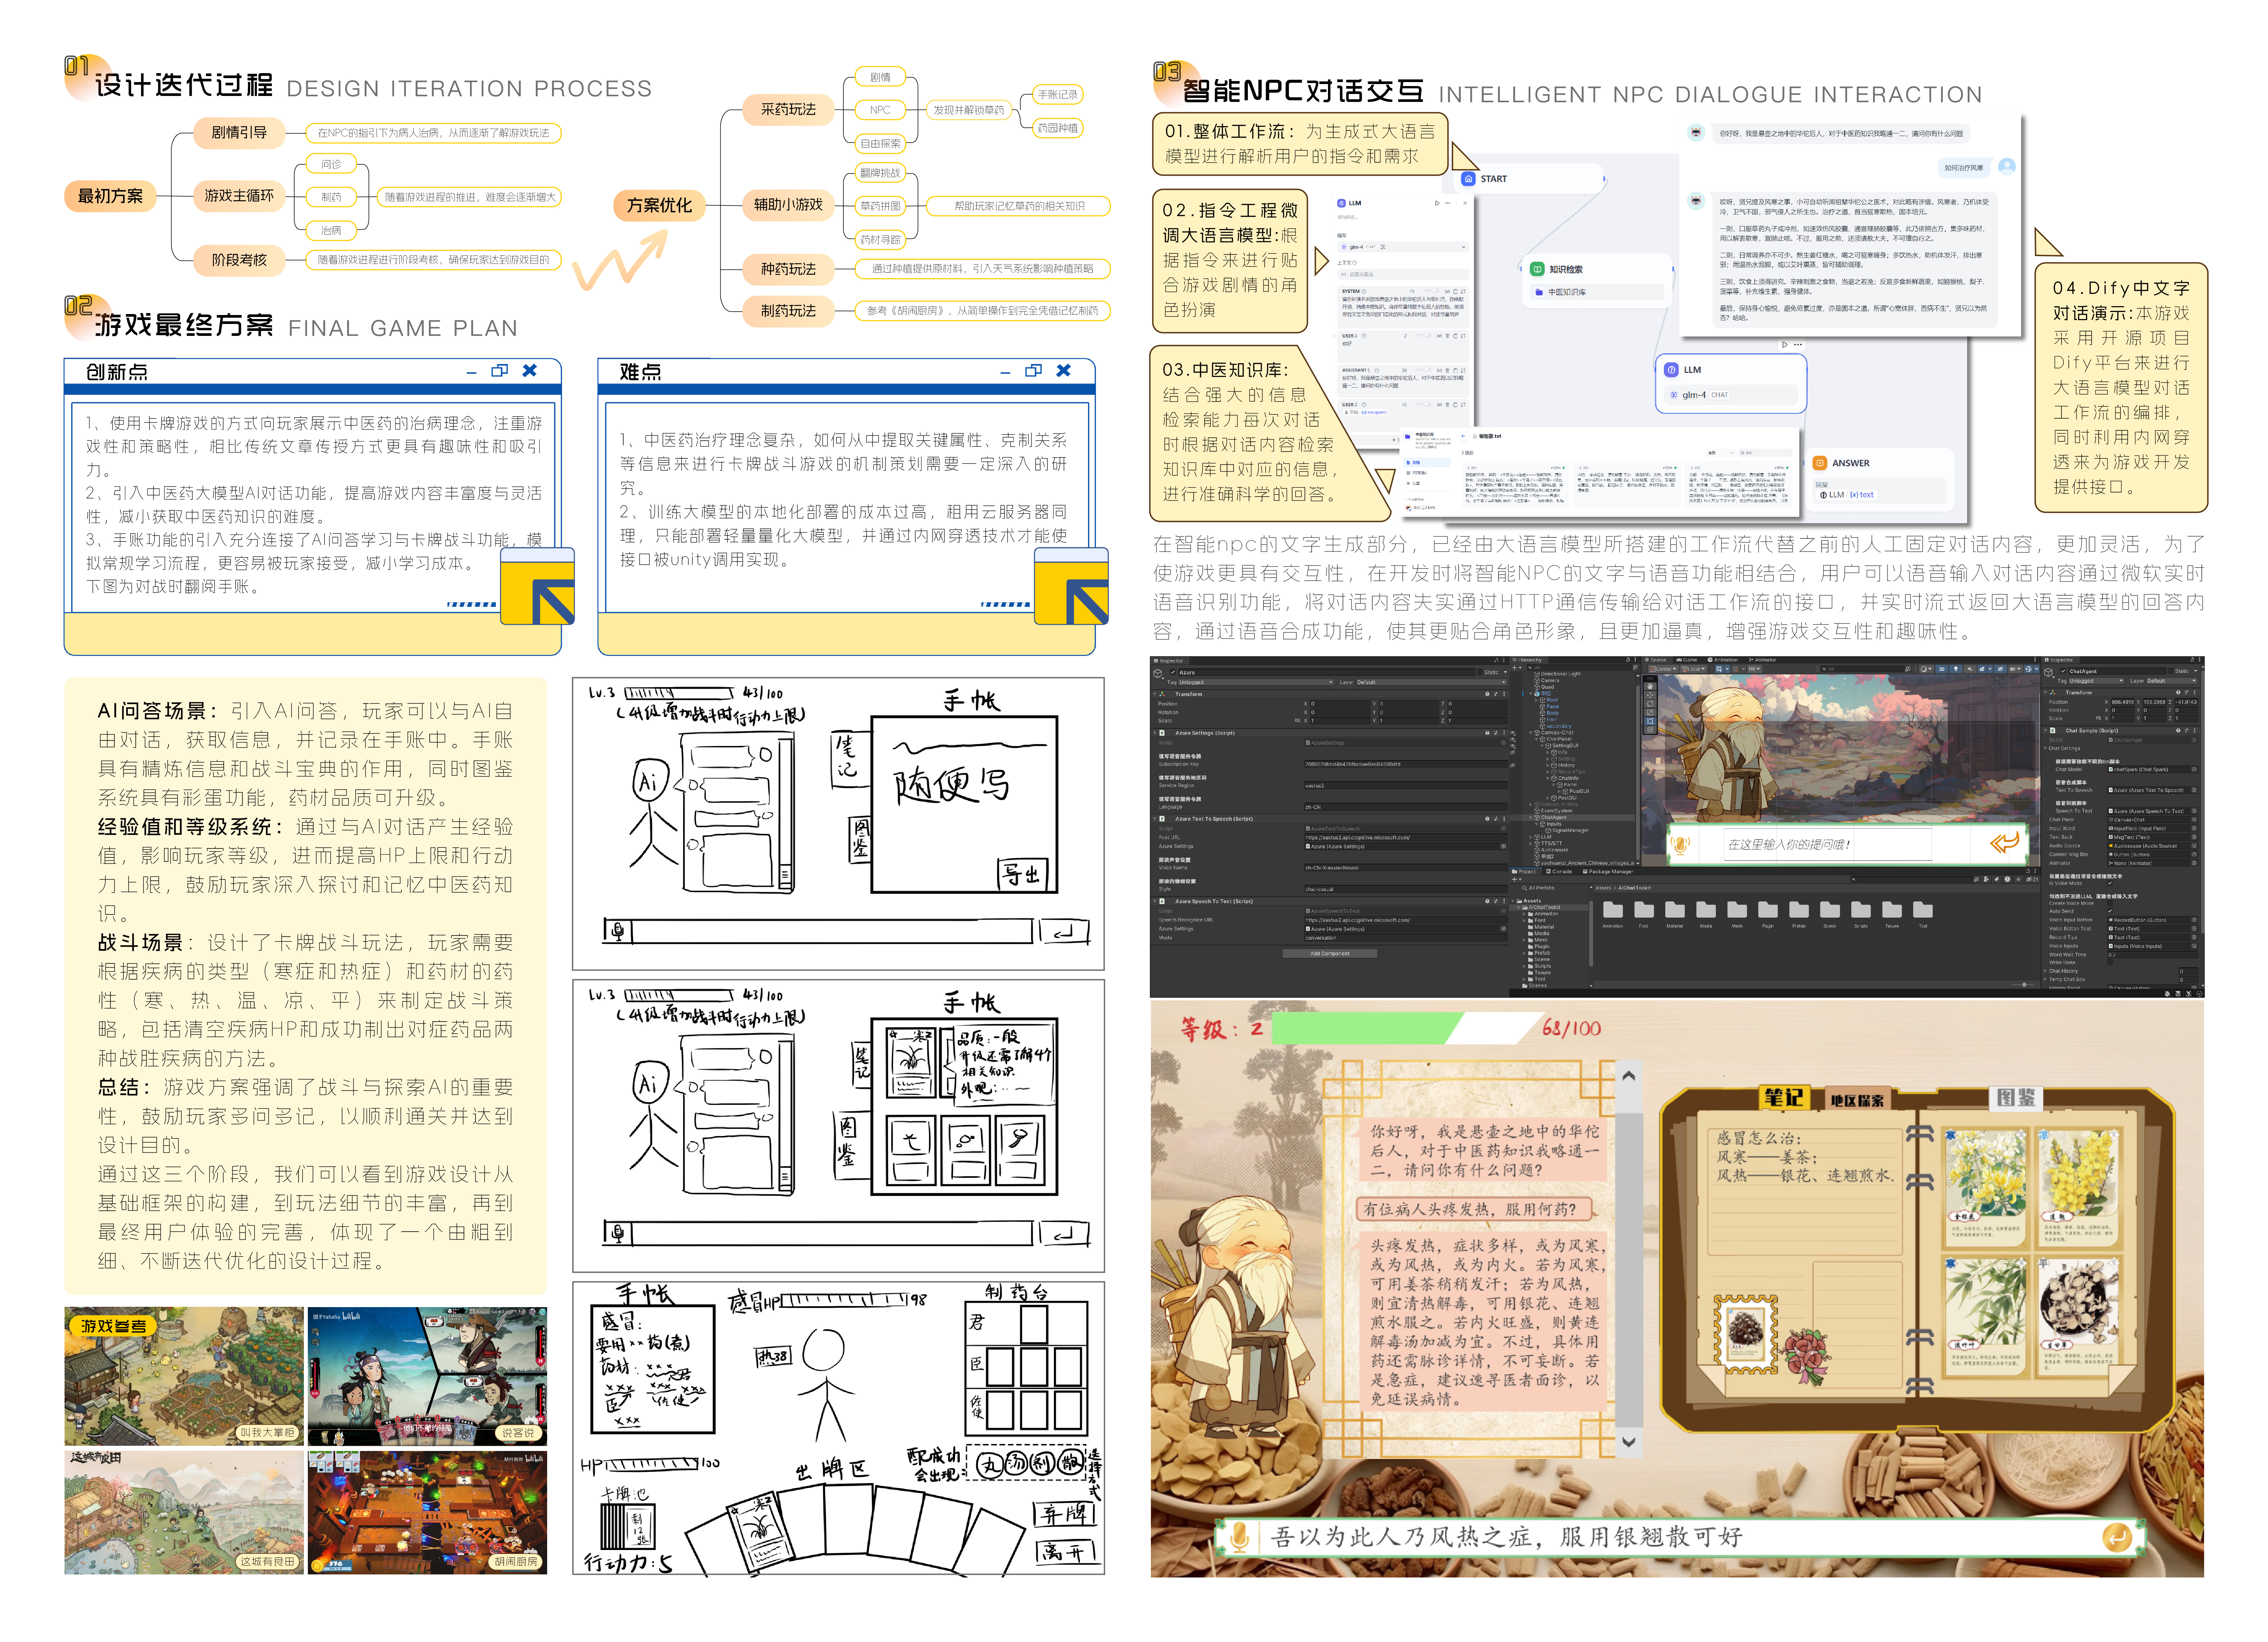Switch to the Game tab in Unity
This screenshot has height=1642, width=2268.
tap(1687, 660)
